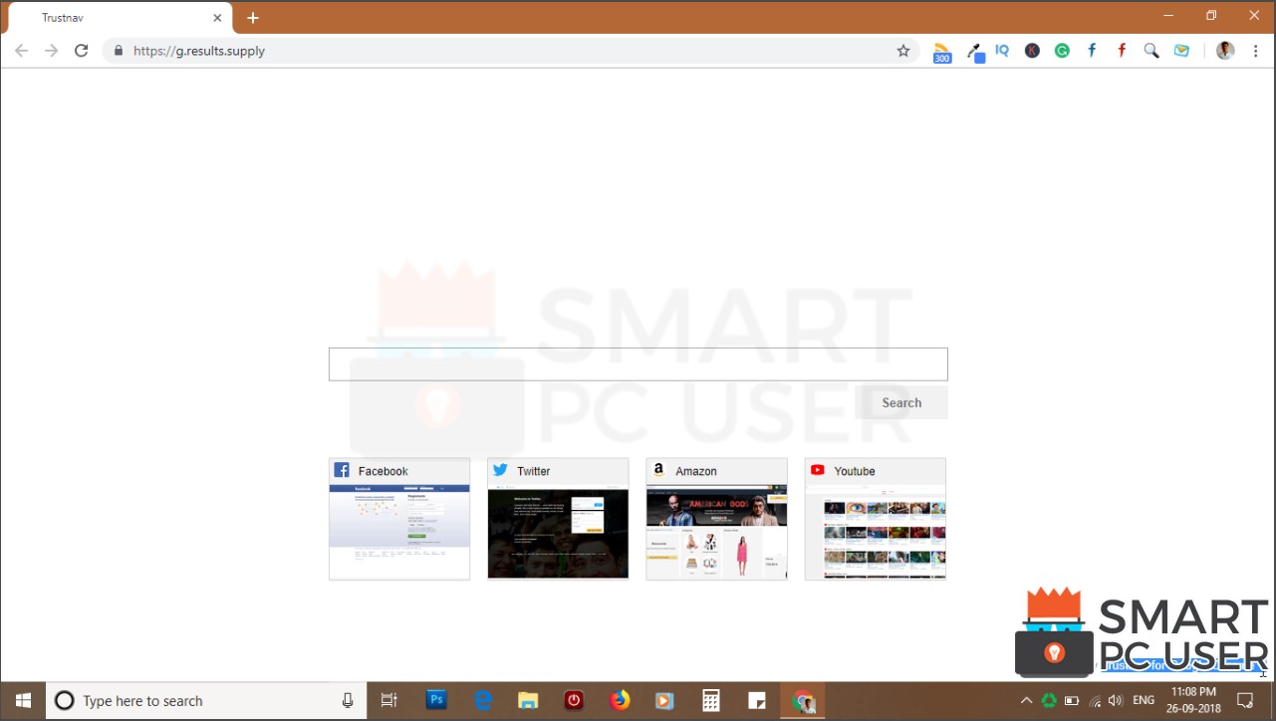Launch Photoshop from the taskbar

[436, 700]
